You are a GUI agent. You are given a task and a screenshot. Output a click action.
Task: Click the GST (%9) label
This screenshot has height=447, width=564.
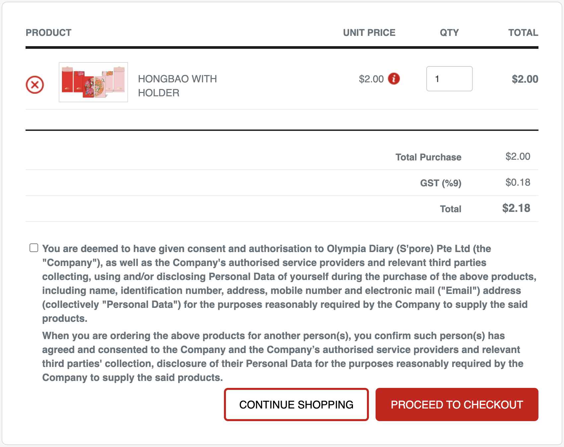[441, 183]
